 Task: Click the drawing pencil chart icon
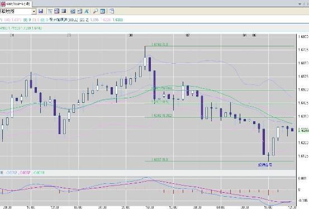[79, 11]
